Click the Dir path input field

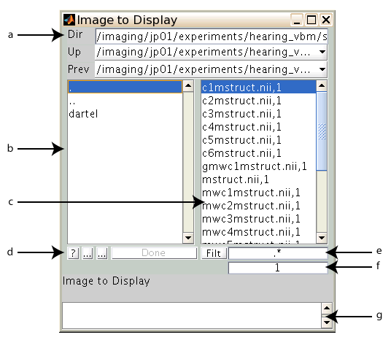click(212, 36)
